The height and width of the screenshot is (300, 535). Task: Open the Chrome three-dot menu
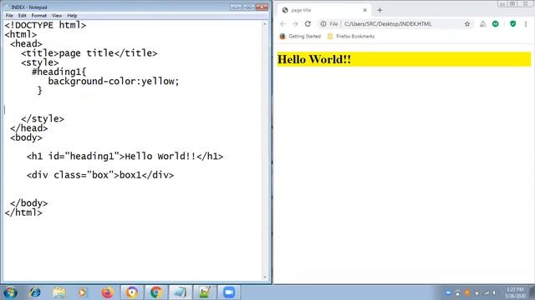(526, 24)
